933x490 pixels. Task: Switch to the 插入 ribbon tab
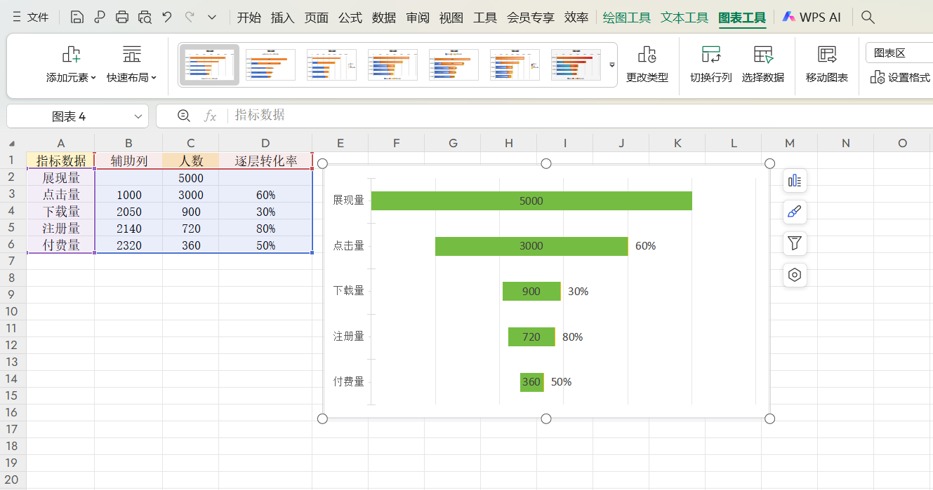click(x=282, y=17)
